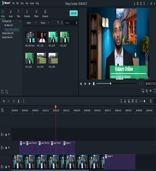Toggle lock on track 3
156x171 pixels.
tap(6, 134)
